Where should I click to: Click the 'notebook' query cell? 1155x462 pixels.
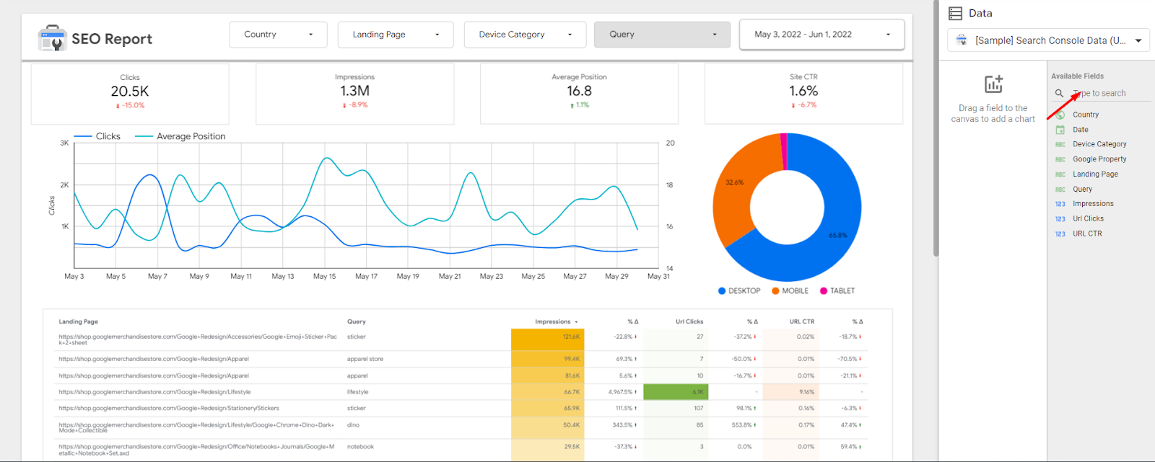coord(360,447)
